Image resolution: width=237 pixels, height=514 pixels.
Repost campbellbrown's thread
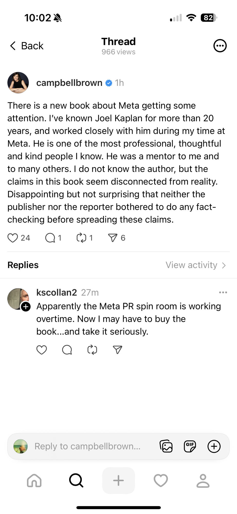(x=81, y=238)
